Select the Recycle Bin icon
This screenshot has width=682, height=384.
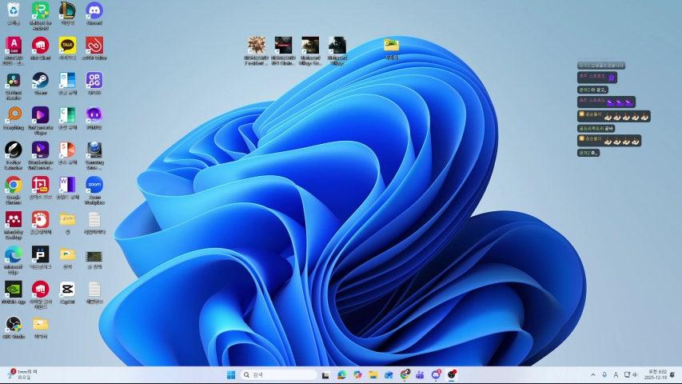click(13, 10)
